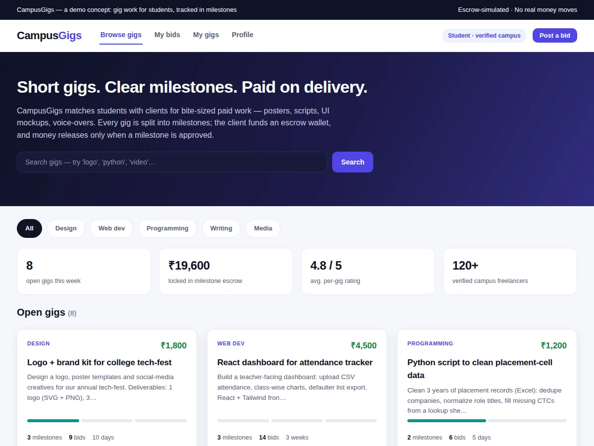Click the 8 open gigs this week stat card

(x=84, y=271)
